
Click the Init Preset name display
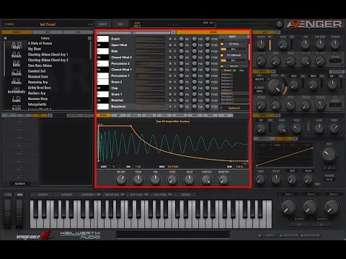(48, 24)
